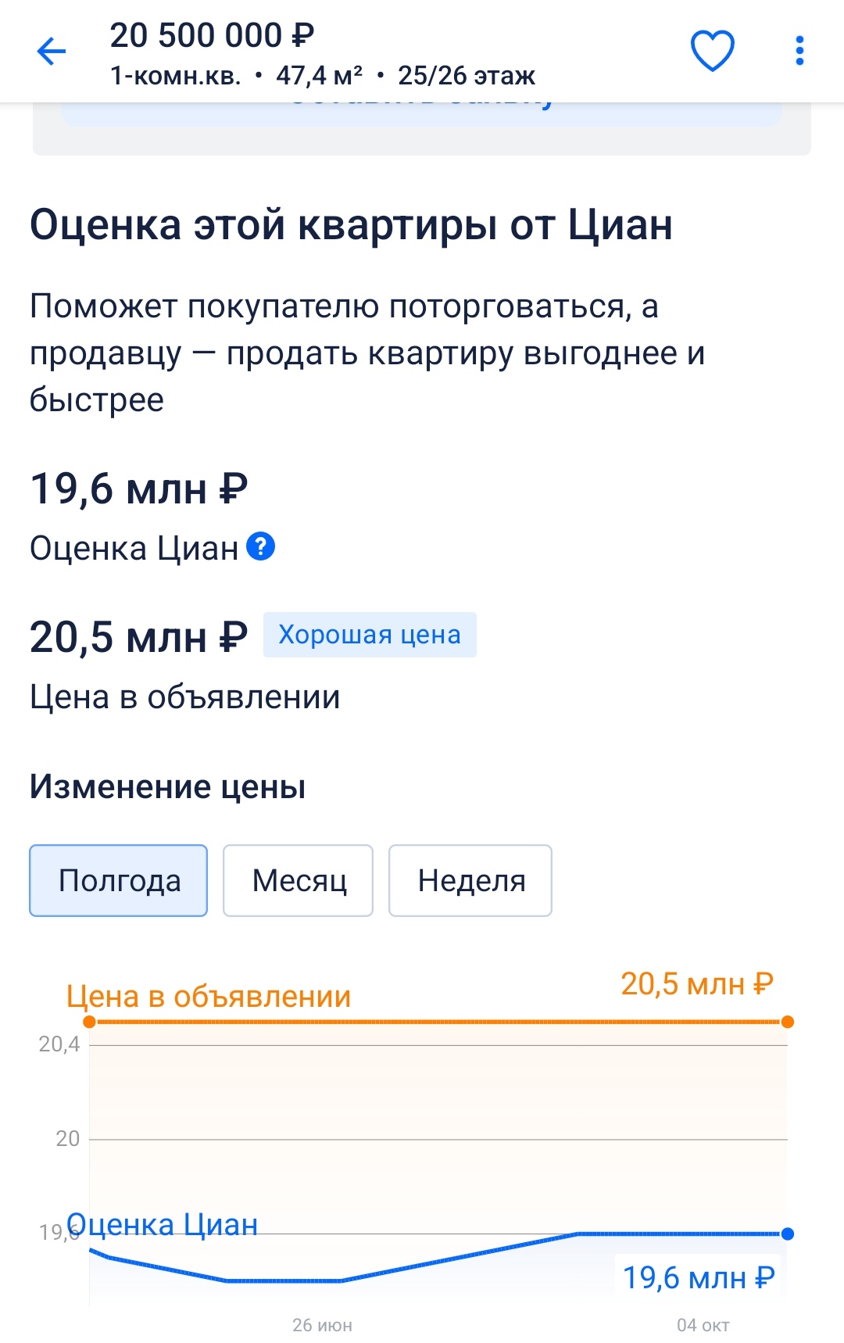The width and height of the screenshot is (844, 1343).
Task: Tap the 04 окт date label on chart
Action: click(703, 1325)
